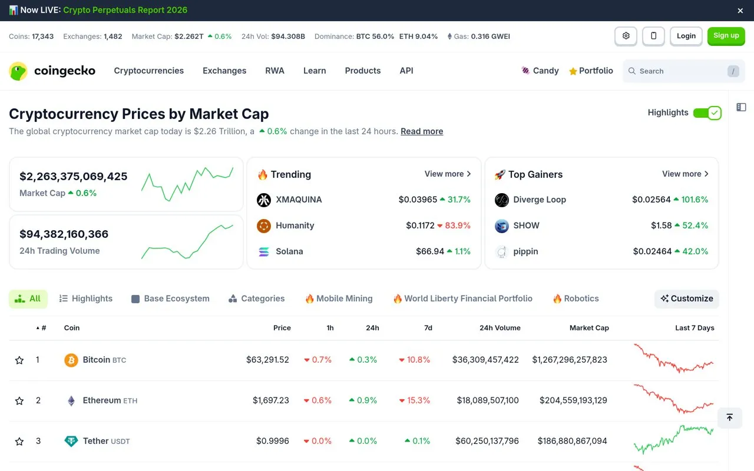The width and height of the screenshot is (754, 471).
Task: Open Portfolio with star icon
Action: pyautogui.click(x=591, y=71)
